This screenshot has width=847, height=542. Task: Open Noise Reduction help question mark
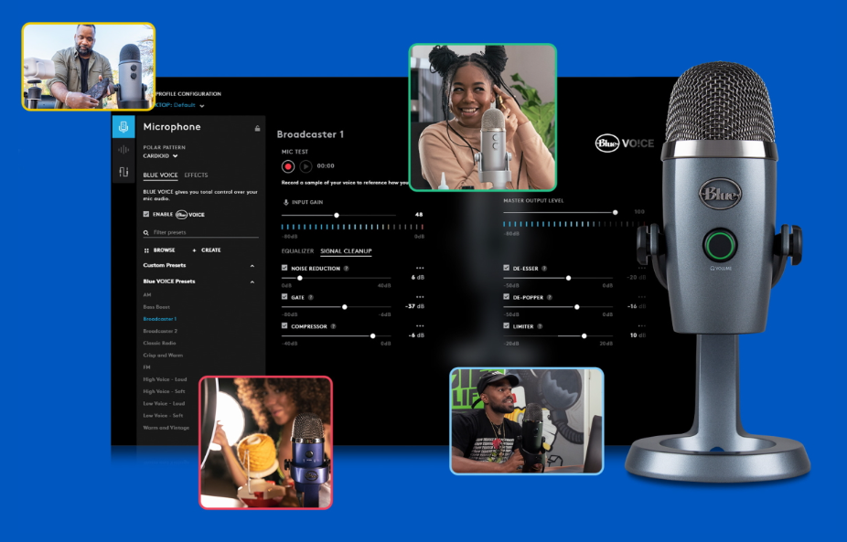coord(347,269)
